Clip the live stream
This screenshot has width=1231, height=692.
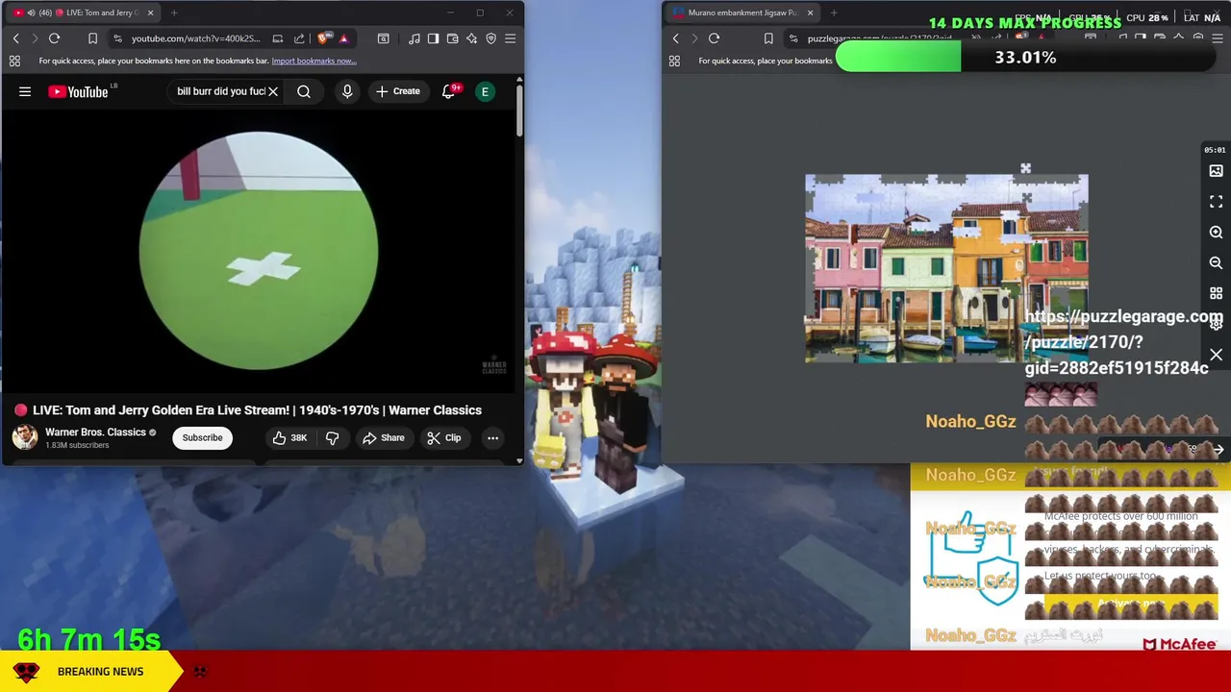coord(444,438)
